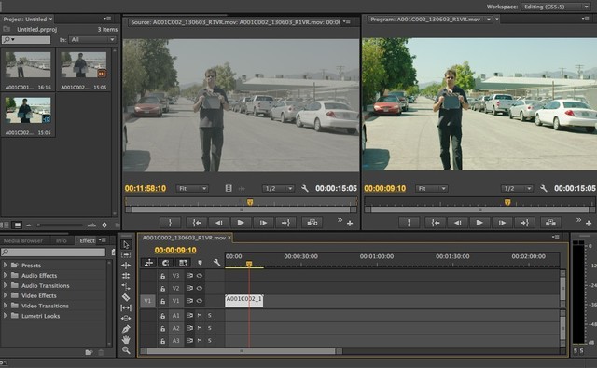
Task: Click the timeline wrench settings icon
Action: [216, 263]
